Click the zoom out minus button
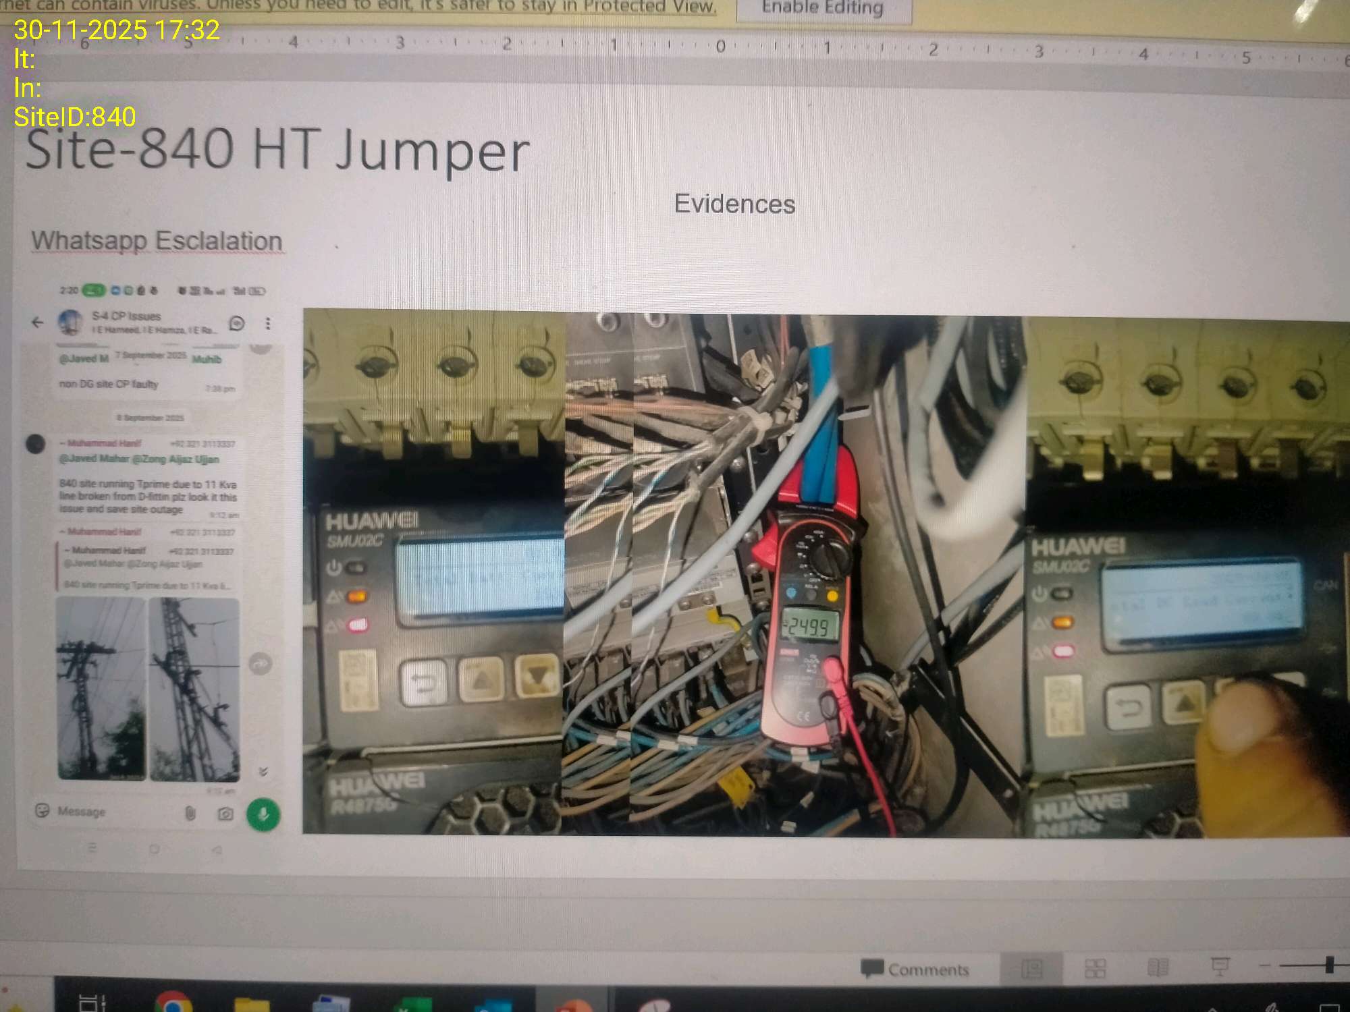1350x1012 pixels. [1264, 966]
